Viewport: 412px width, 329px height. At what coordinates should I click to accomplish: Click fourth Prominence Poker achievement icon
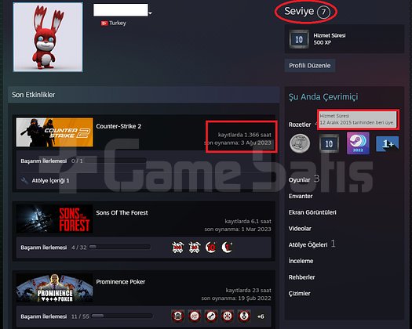(228, 316)
